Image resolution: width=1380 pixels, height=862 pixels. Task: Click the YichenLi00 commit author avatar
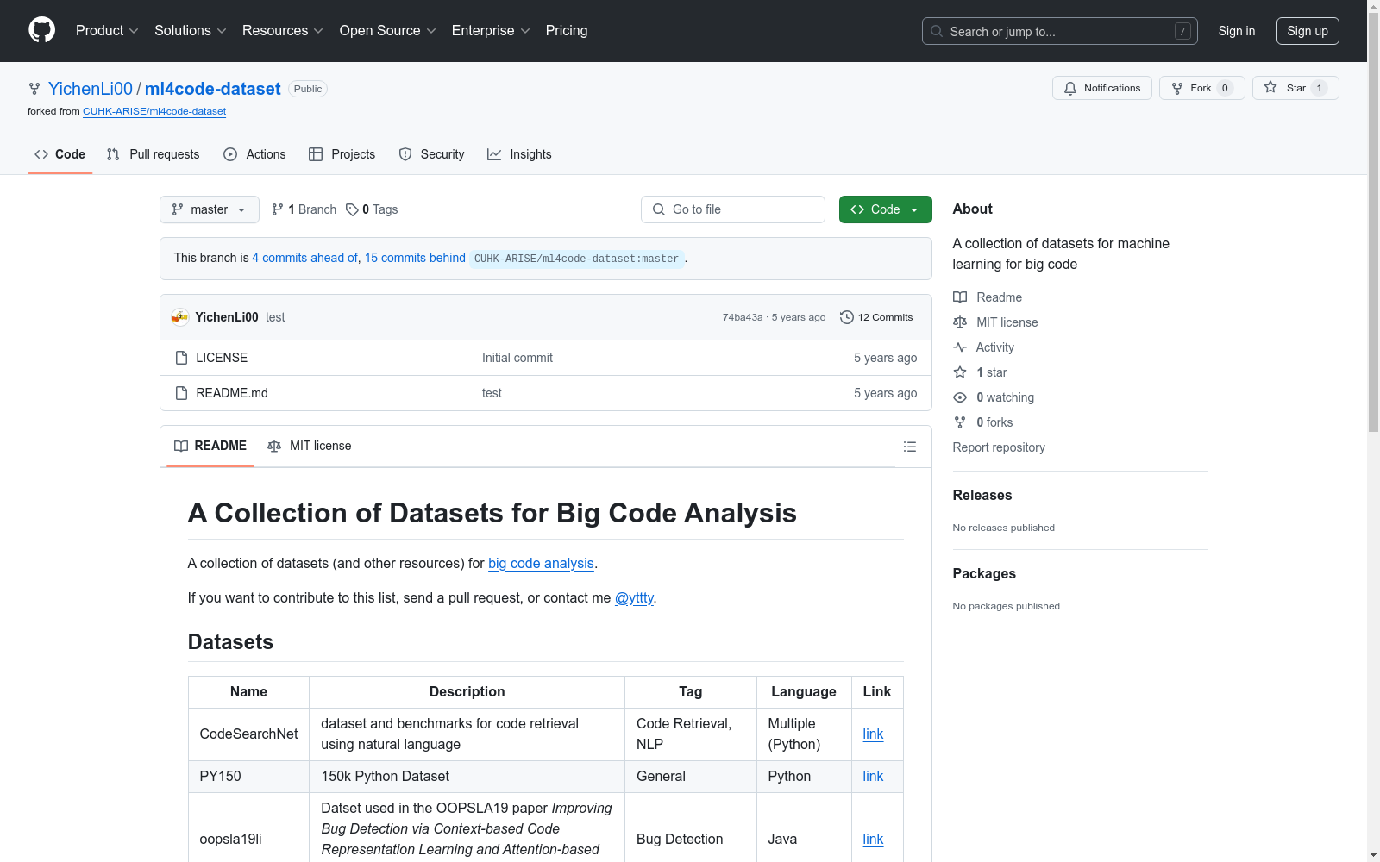(179, 317)
